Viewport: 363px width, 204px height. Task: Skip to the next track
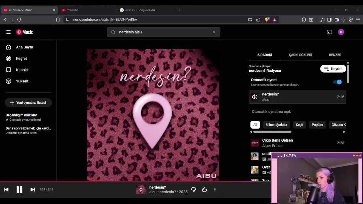(x=33, y=190)
